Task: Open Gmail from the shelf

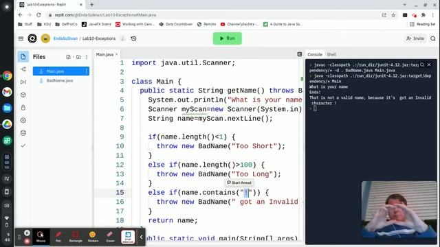Action: tap(7, 92)
